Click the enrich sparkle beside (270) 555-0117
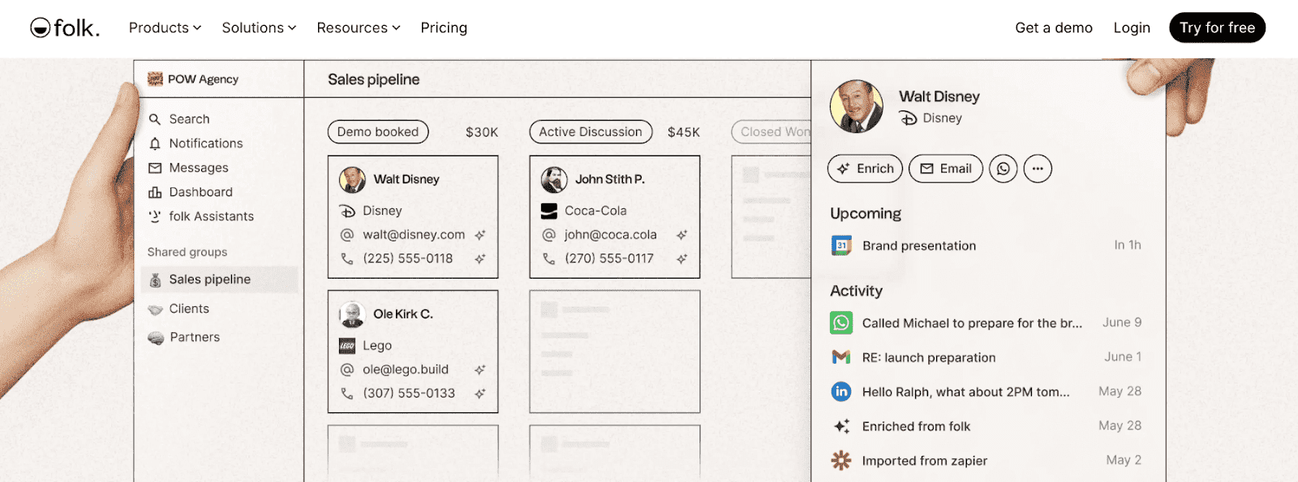 click(681, 258)
